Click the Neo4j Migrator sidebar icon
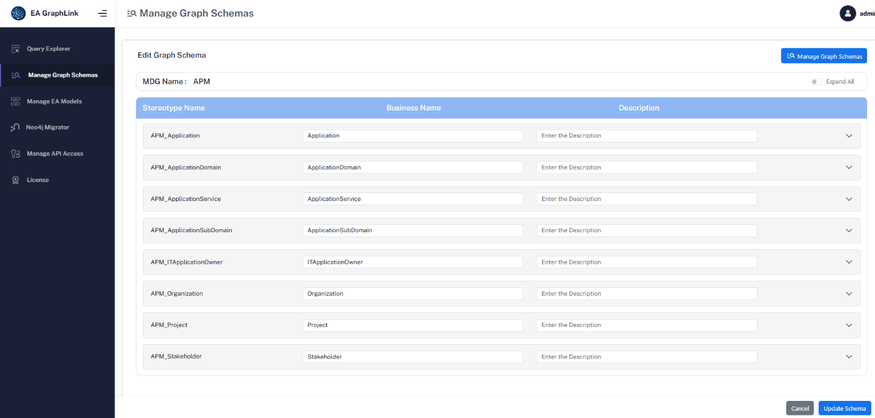The width and height of the screenshot is (875, 418). [x=16, y=128]
